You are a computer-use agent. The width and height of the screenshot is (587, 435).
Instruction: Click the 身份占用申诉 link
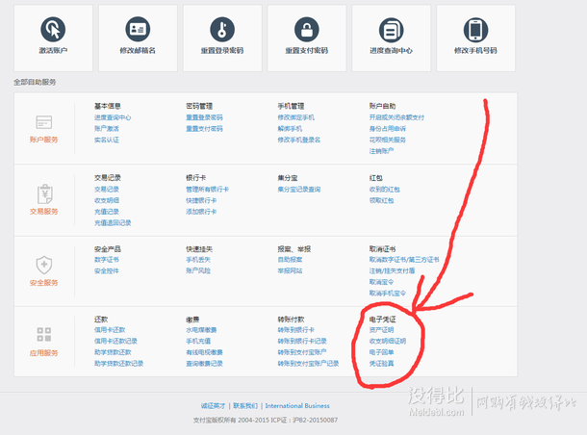(x=388, y=129)
